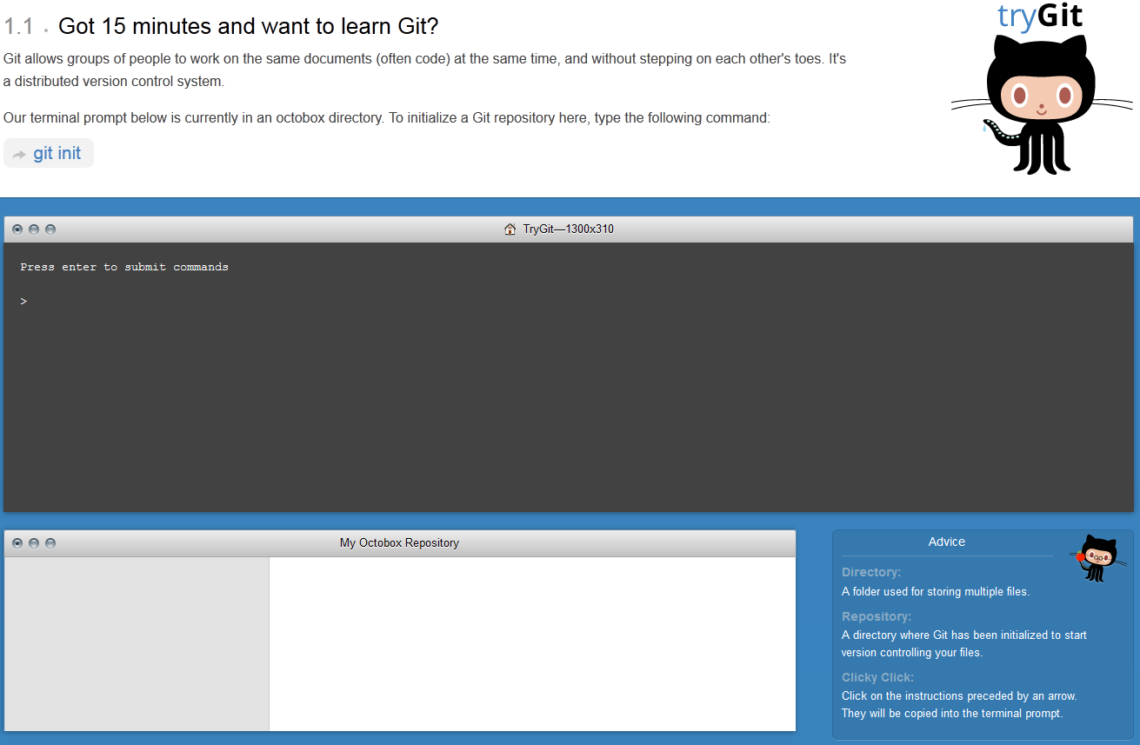Click the My Octobox Repository title

(399, 542)
